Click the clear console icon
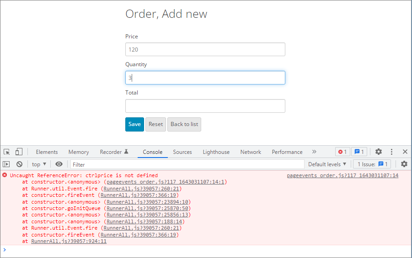Image resolution: width=412 pixels, height=258 pixels. tap(19, 164)
